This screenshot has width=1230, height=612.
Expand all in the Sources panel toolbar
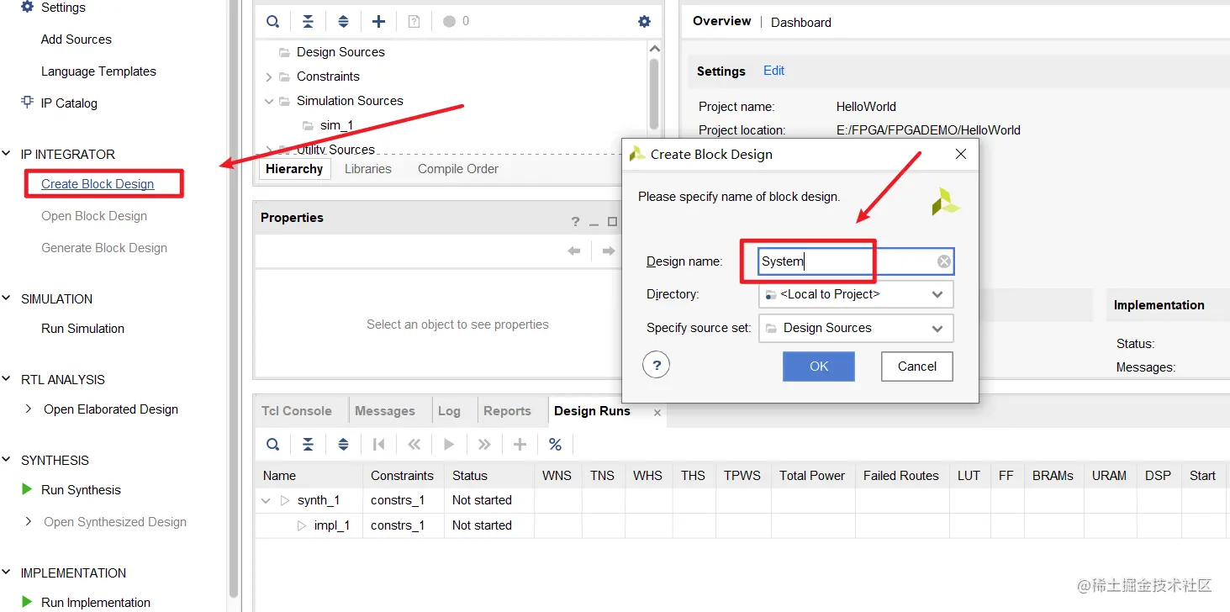coord(343,22)
